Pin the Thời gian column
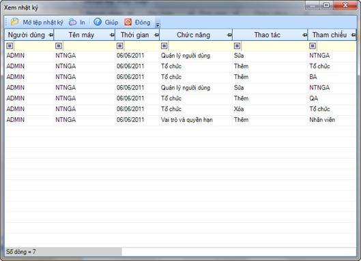Image resolution: width=361 pixels, height=261 pixels. point(156,35)
